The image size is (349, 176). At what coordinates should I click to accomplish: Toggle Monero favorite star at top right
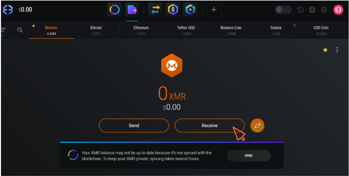[325, 50]
